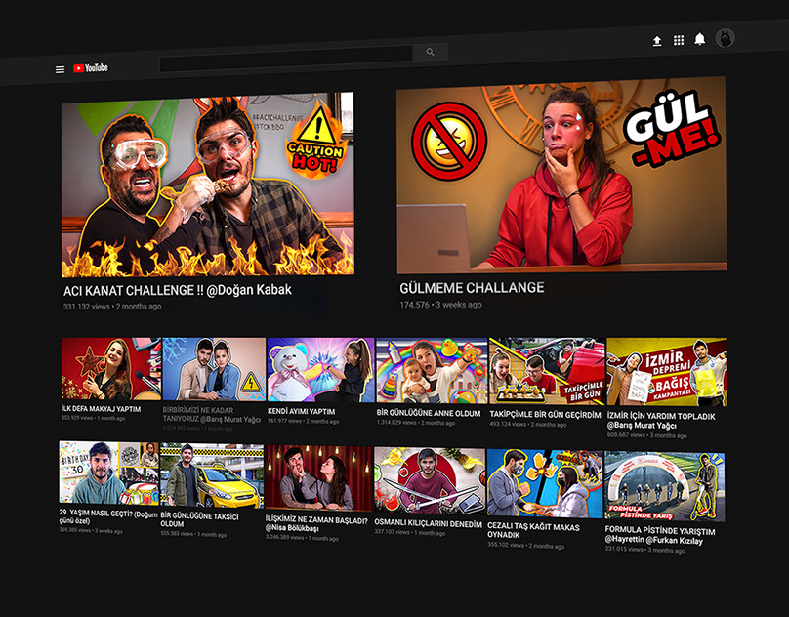Click the YouTube logo
The image size is (789, 617).
(91, 68)
